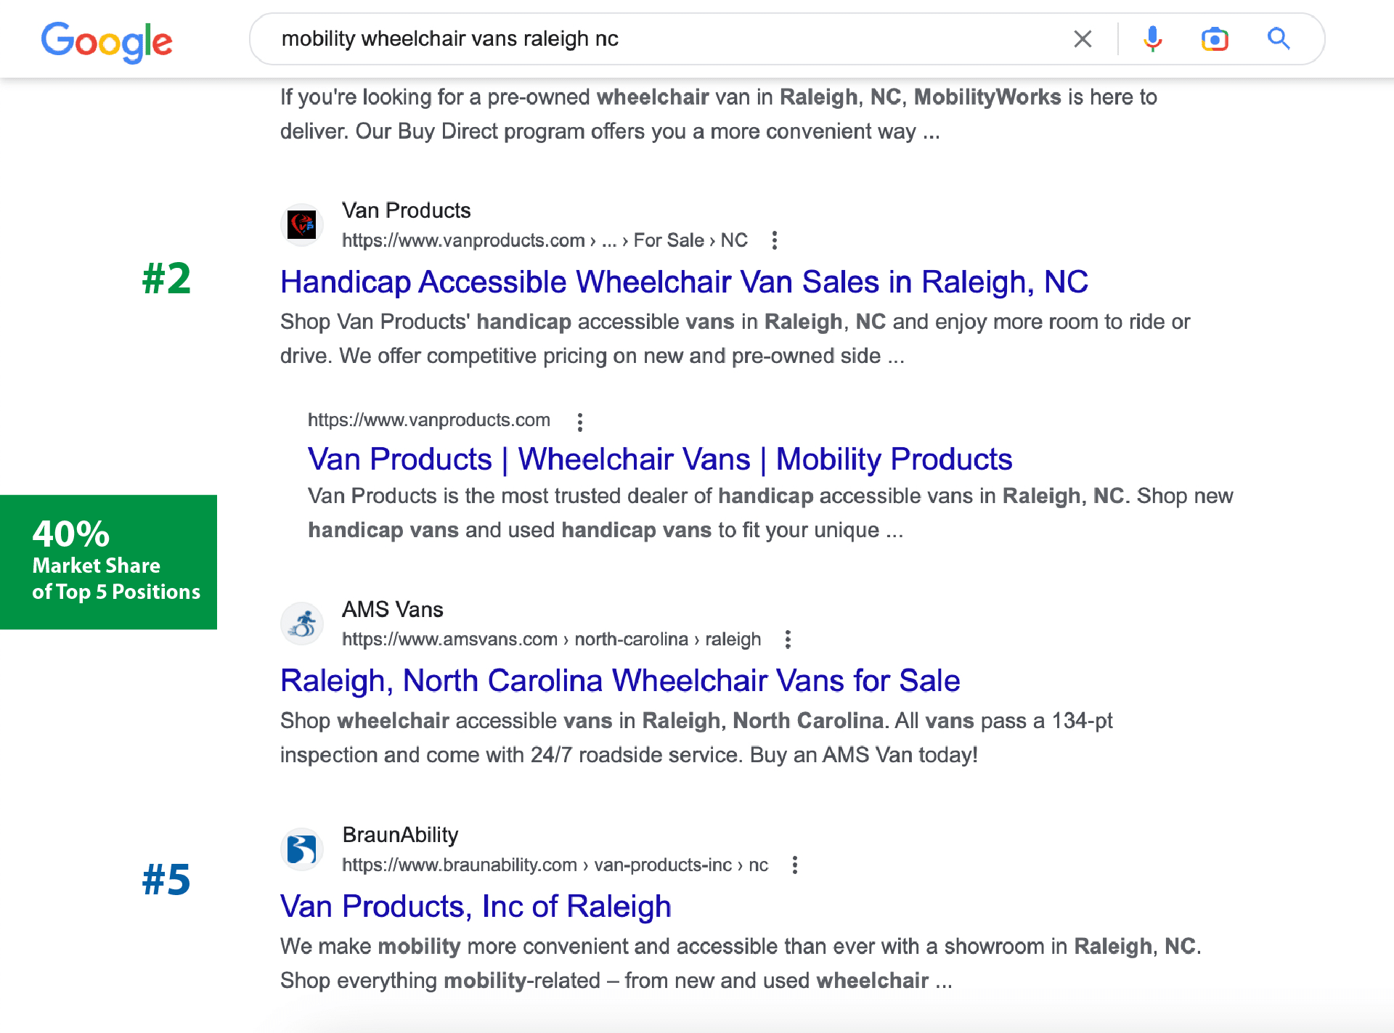The image size is (1394, 1033).
Task: Open image search with camera icon
Action: coord(1215,39)
